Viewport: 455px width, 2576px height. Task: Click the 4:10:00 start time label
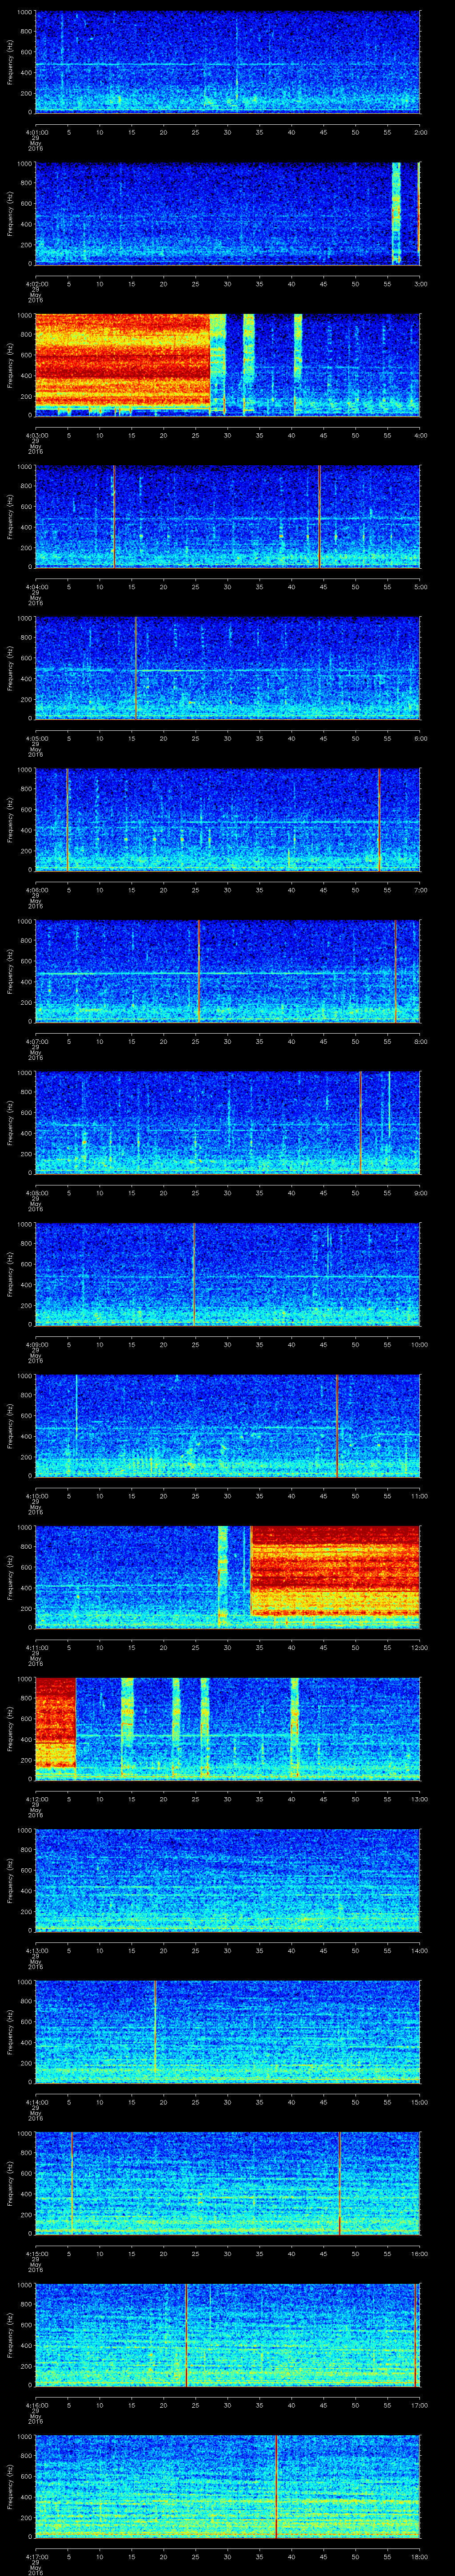(x=36, y=1496)
